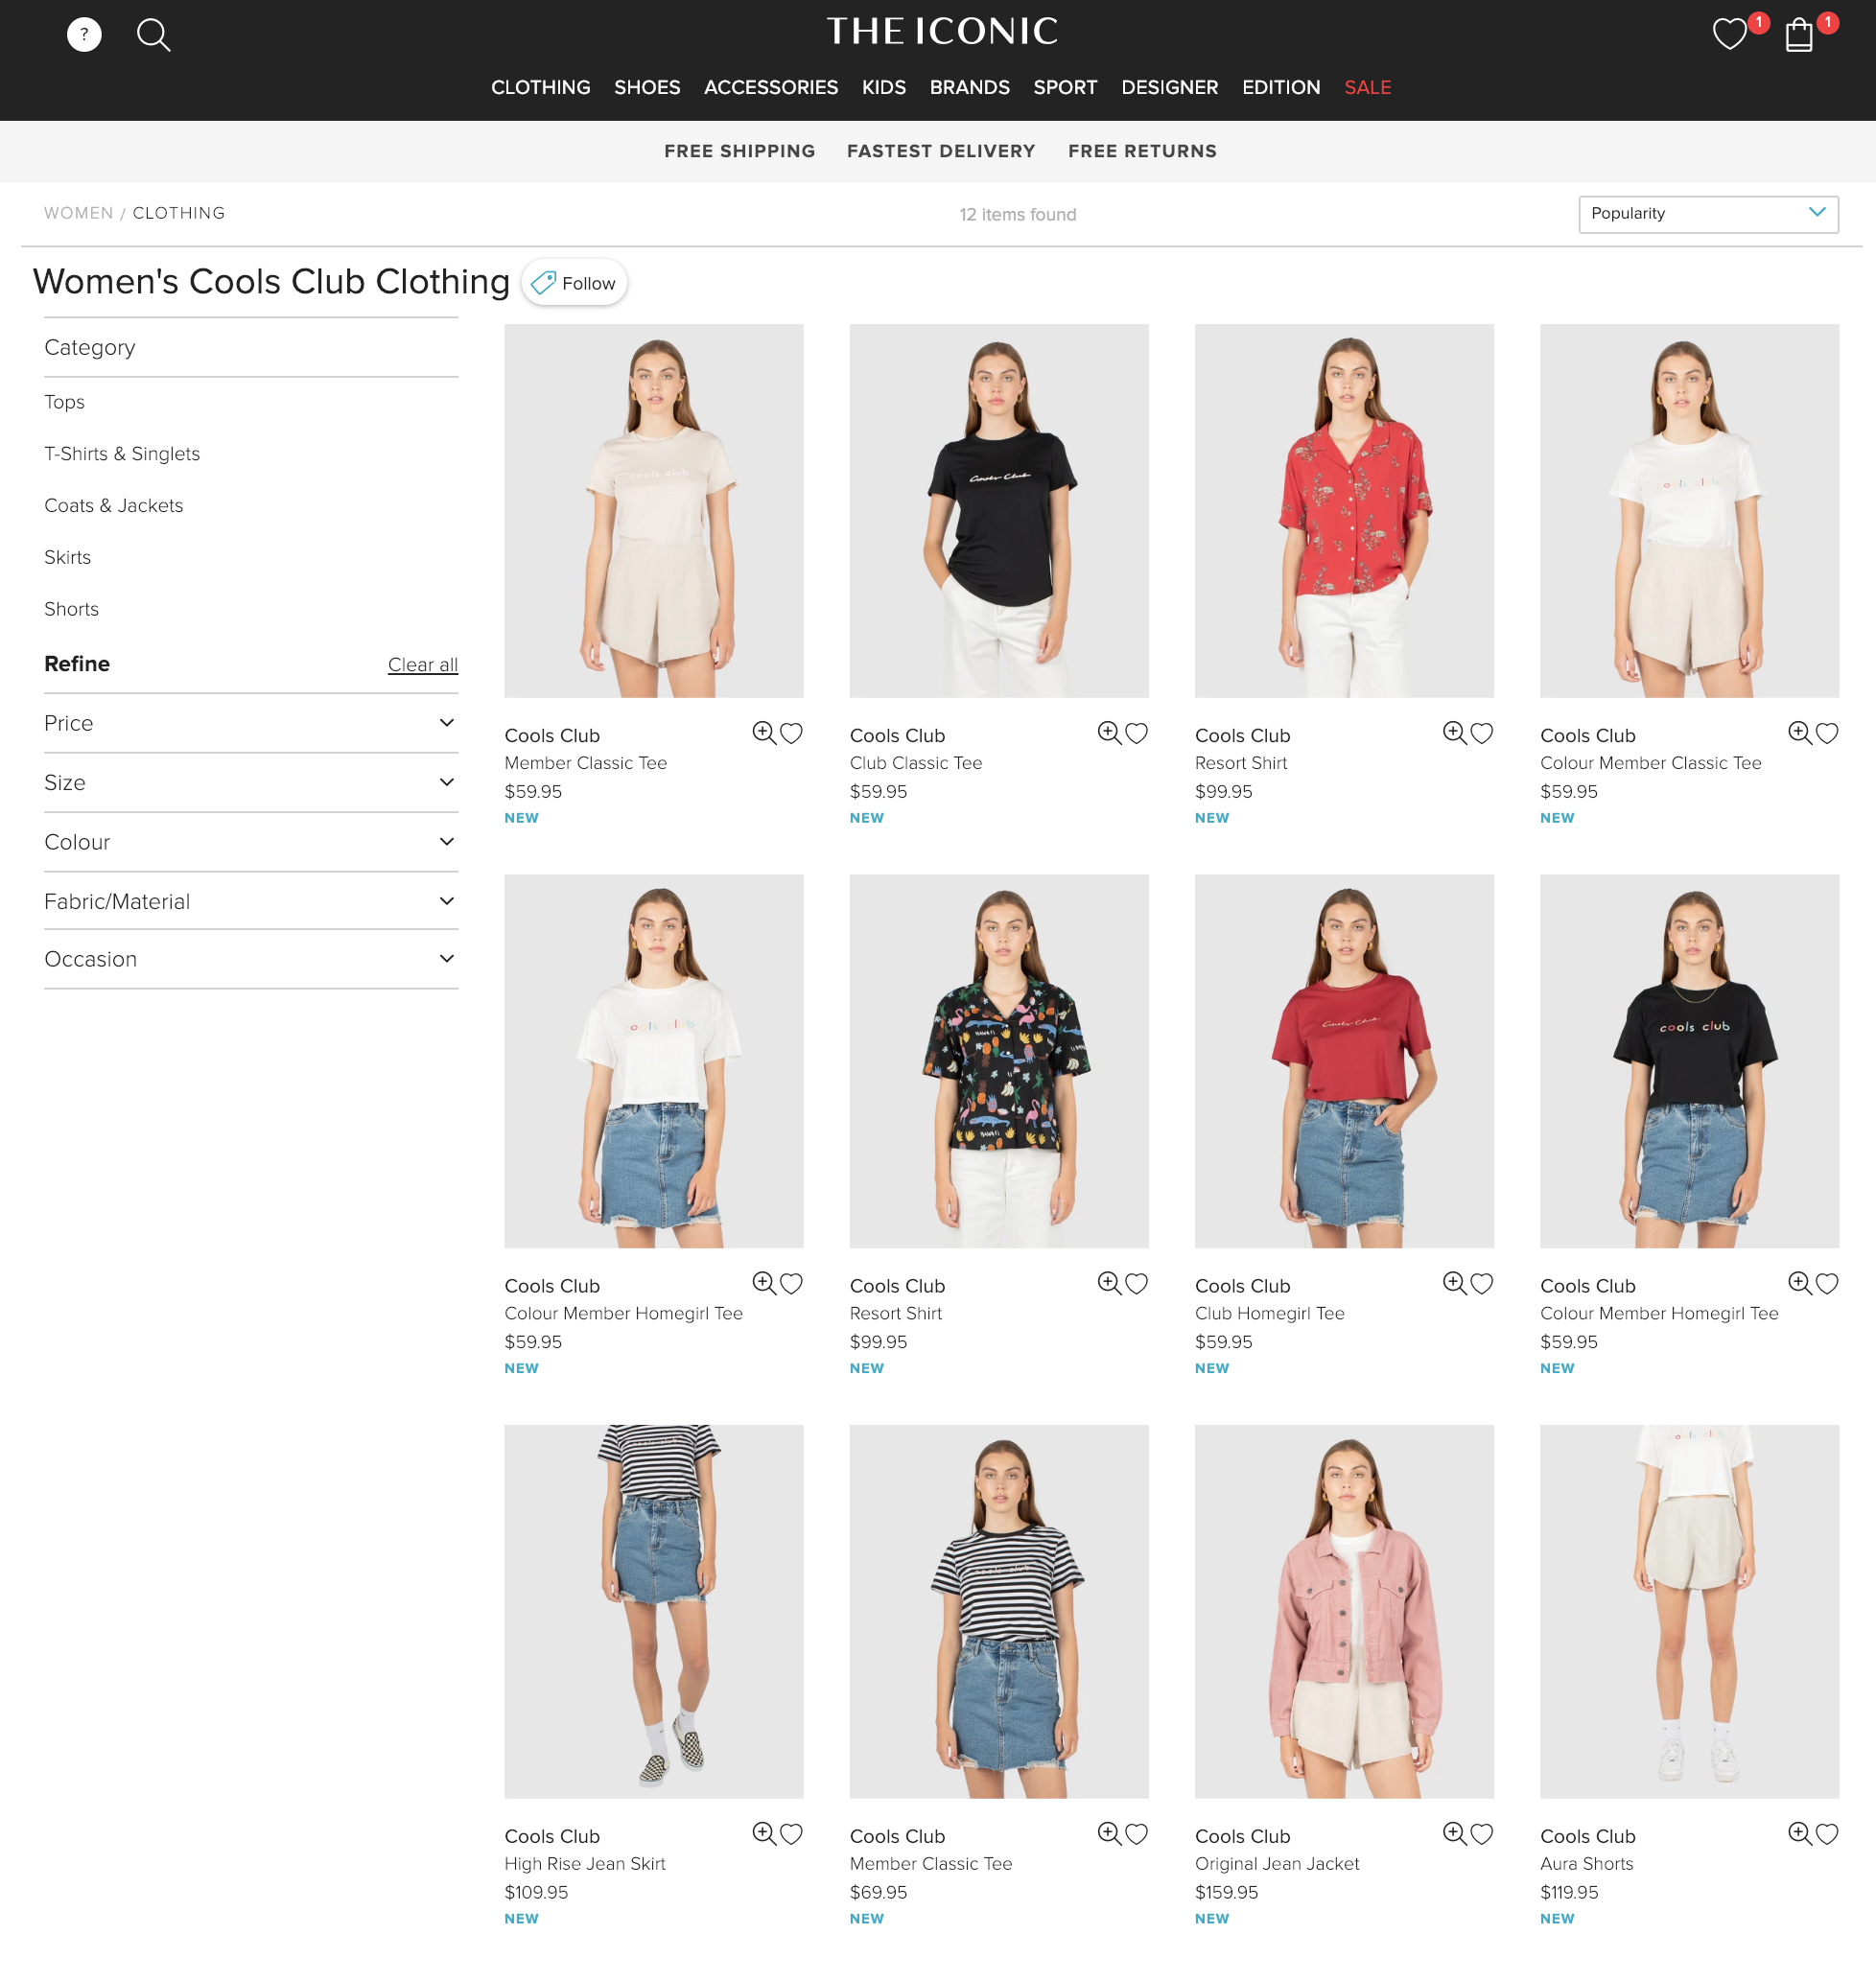Zoom icon for Colour Member Classic Tee
The width and height of the screenshot is (1876, 1981).
point(1799,733)
